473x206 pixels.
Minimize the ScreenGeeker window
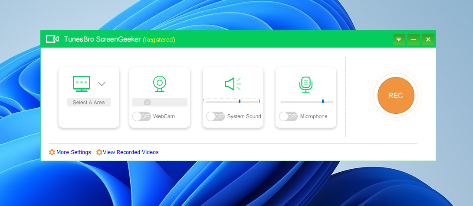pos(414,39)
